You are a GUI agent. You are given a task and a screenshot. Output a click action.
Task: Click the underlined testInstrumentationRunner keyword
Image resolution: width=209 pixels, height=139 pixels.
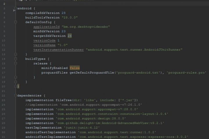coord(58,50)
